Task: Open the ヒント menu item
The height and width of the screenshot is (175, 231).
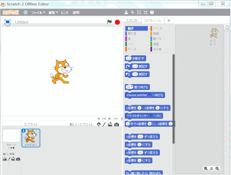Action: 65,13
